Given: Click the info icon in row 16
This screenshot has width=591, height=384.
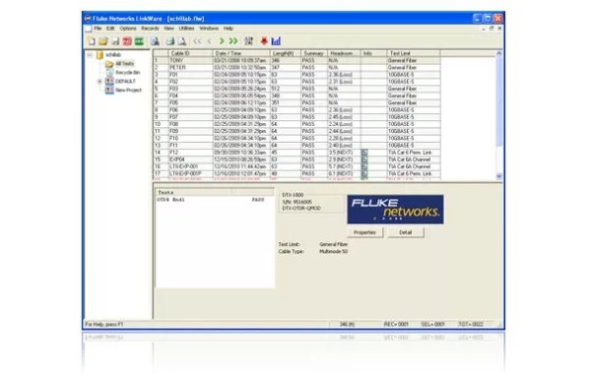Looking at the screenshot, I should coord(364,167).
